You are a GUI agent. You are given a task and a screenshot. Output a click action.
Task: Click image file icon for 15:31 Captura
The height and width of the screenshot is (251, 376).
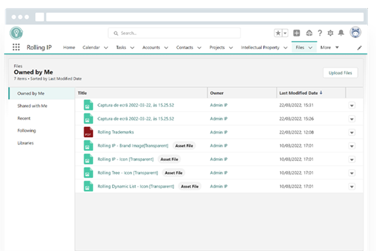point(88,105)
